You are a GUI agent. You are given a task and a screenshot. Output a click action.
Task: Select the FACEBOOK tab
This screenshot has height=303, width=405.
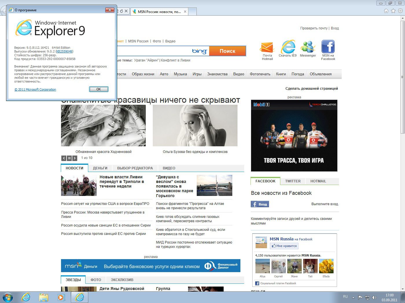(265, 181)
